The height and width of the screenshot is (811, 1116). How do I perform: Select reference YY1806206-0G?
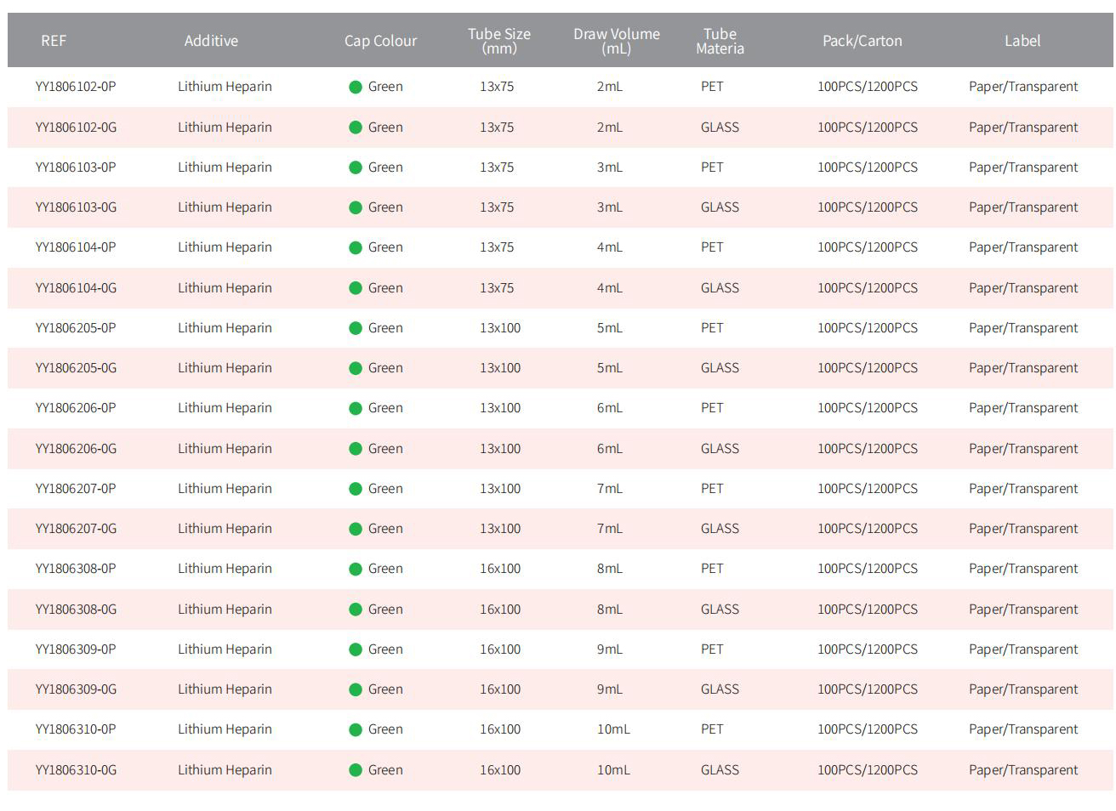coord(76,449)
